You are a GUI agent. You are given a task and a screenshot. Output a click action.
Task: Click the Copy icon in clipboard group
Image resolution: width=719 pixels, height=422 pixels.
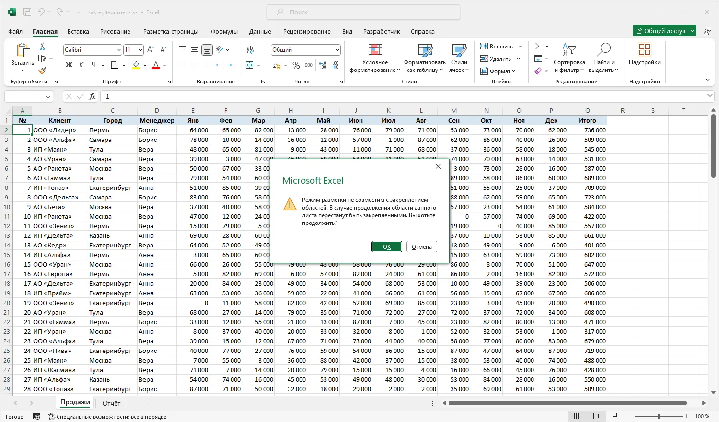[x=42, y=59]
